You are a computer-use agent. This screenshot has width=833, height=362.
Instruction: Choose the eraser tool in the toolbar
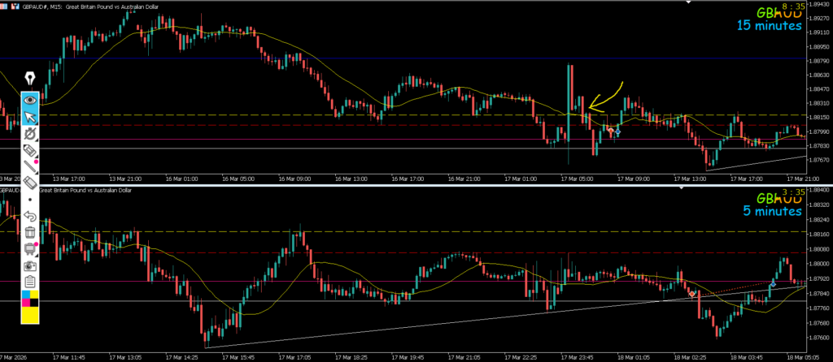30,150
